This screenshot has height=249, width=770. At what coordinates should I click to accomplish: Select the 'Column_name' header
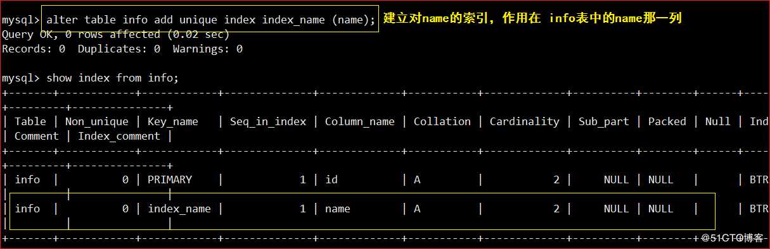click(x=360, y=121)
